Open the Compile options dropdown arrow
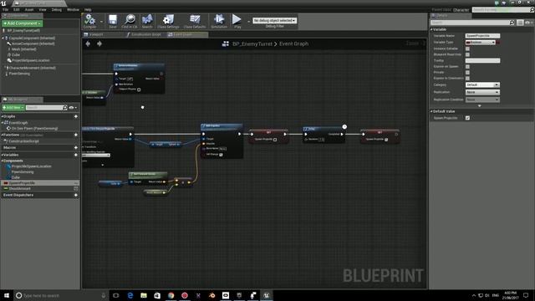 click(101, 22)
